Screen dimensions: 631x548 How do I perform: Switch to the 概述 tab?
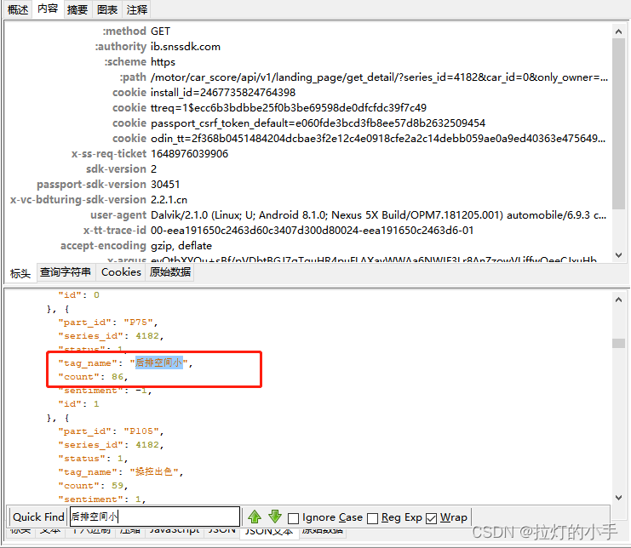(x=18, y=9)
